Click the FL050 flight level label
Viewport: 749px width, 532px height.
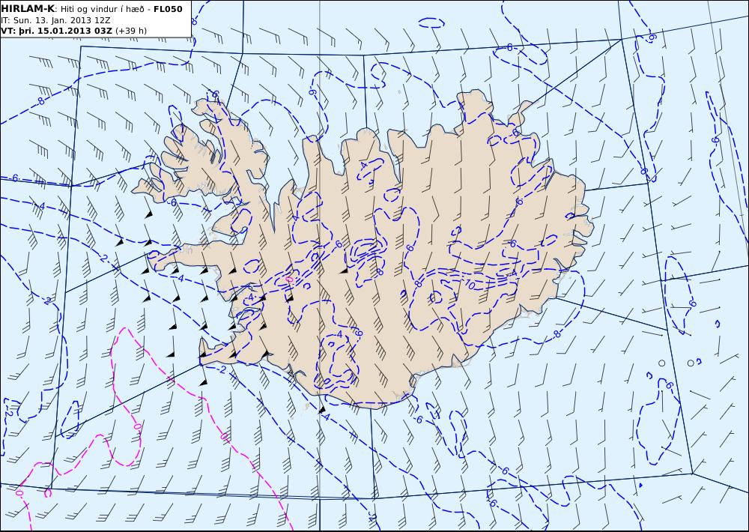[x=168, y=9]
